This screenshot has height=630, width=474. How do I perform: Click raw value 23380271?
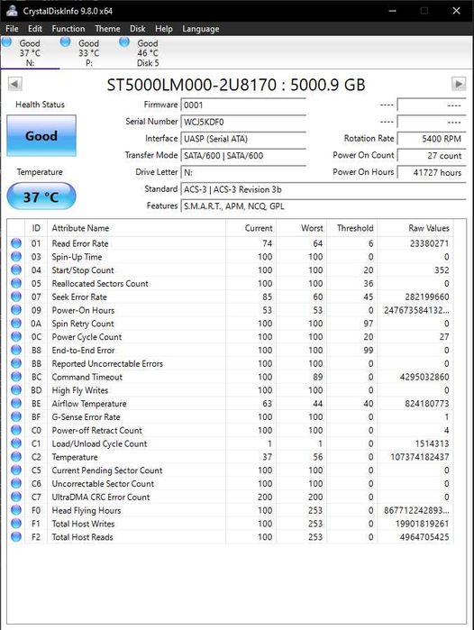click(429, 243)
